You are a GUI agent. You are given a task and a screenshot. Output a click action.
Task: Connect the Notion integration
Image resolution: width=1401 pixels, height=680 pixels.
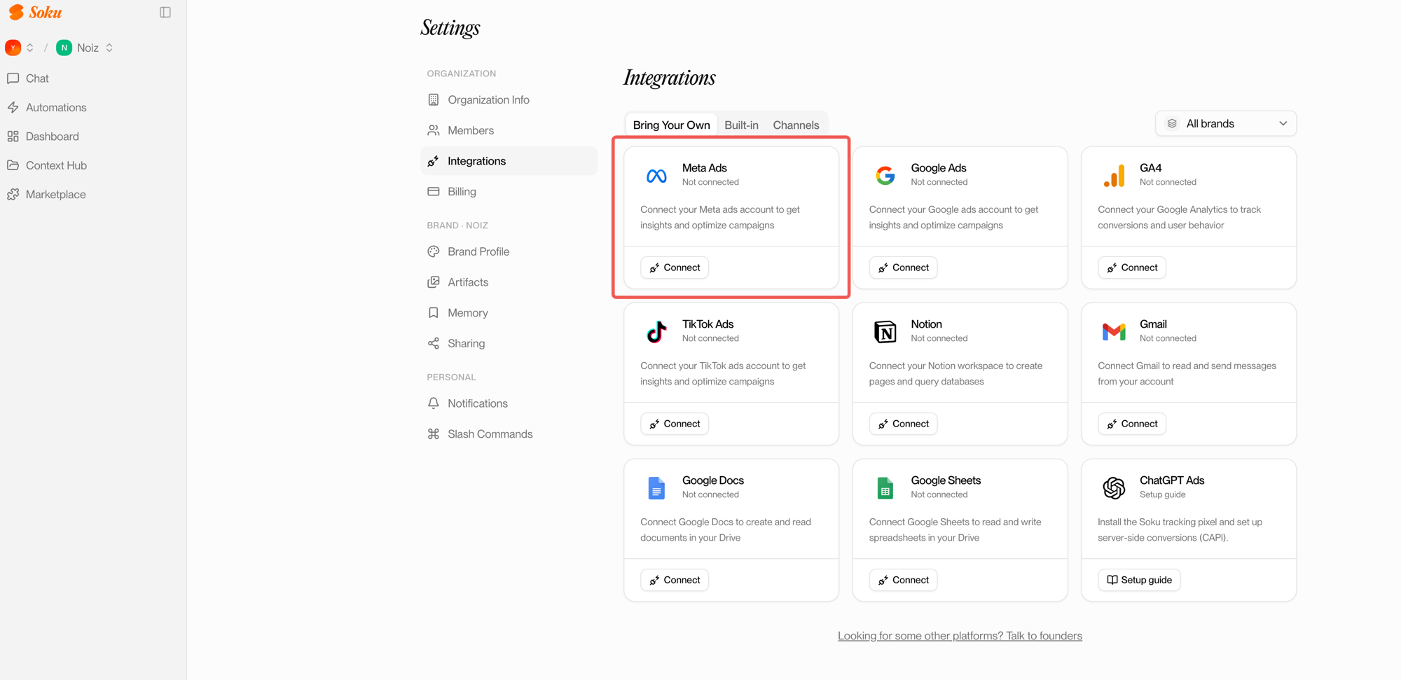pos(903,424)
